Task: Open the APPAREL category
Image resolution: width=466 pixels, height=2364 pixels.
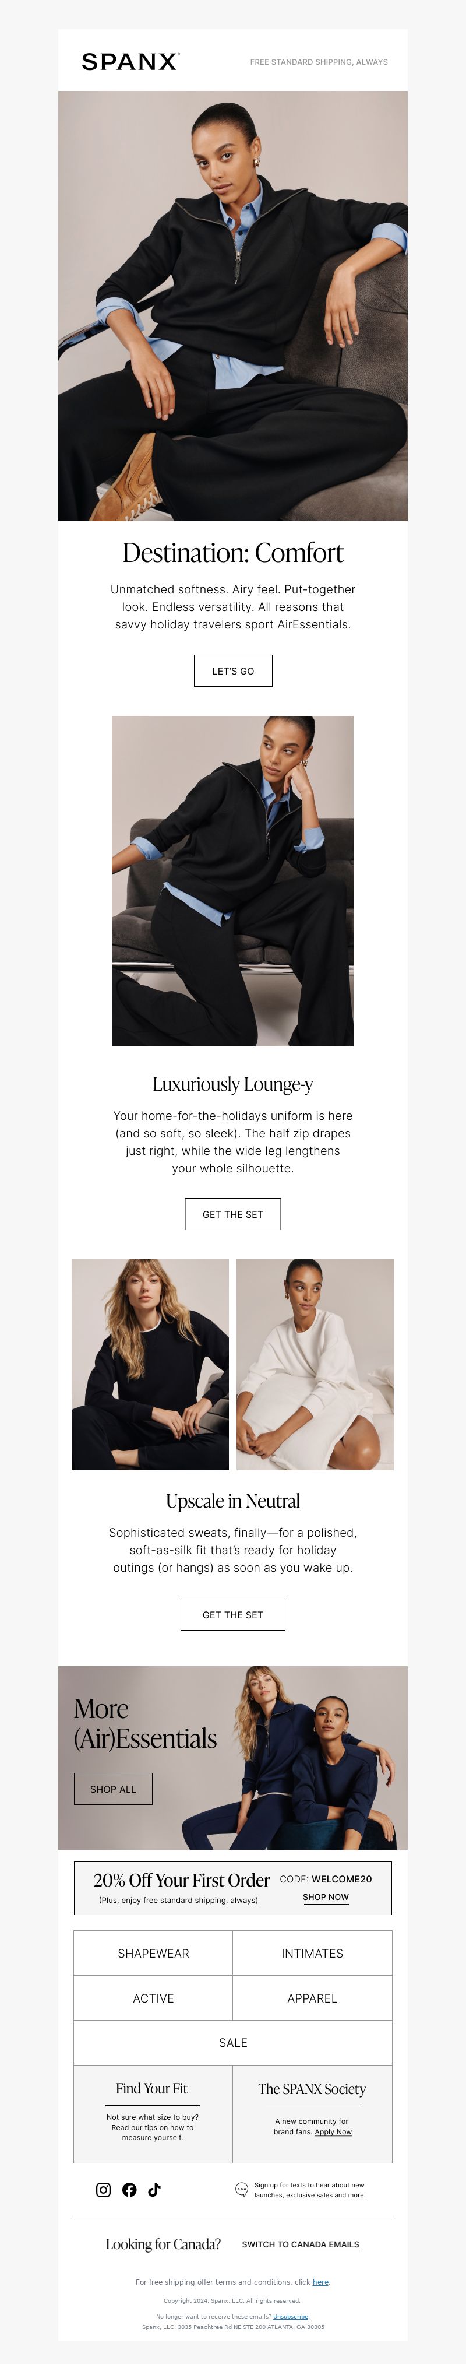Action: click(x=312, y=1998)
